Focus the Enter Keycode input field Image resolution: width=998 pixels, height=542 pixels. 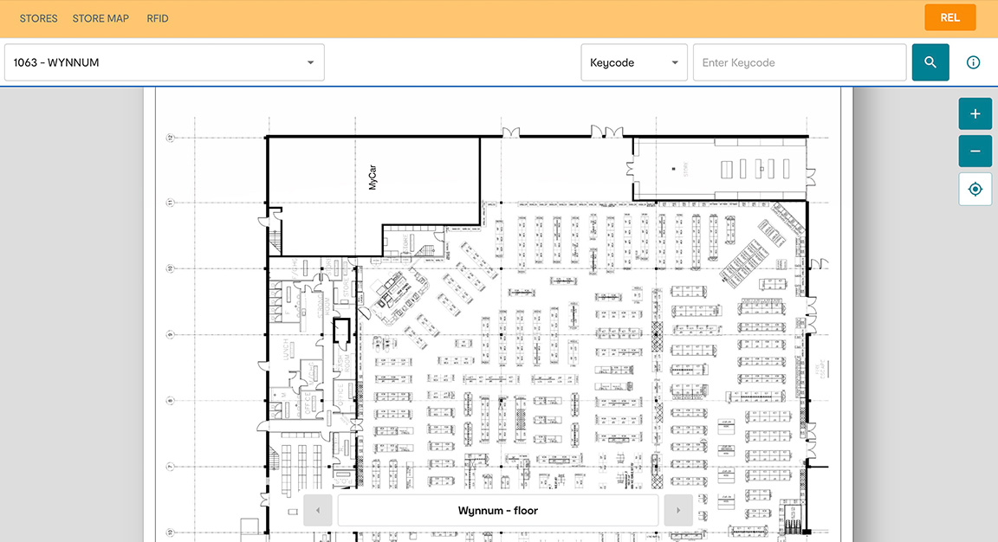799,62
